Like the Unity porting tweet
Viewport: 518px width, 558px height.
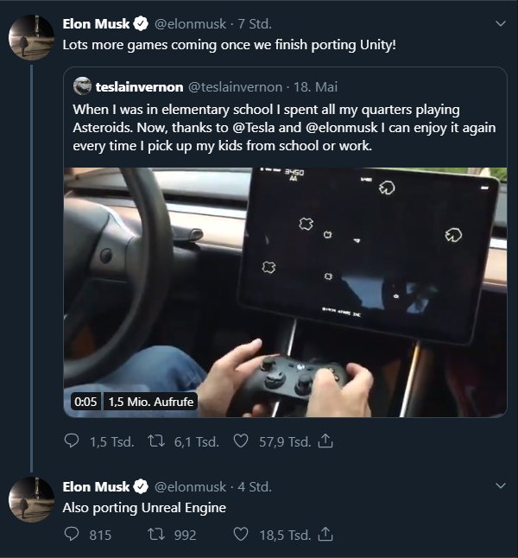[242, 441]
